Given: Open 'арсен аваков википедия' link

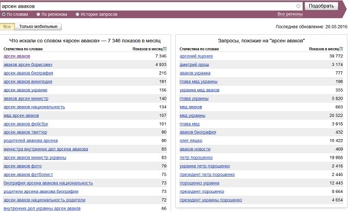Looking at the screenshot, I should (28, 82).
